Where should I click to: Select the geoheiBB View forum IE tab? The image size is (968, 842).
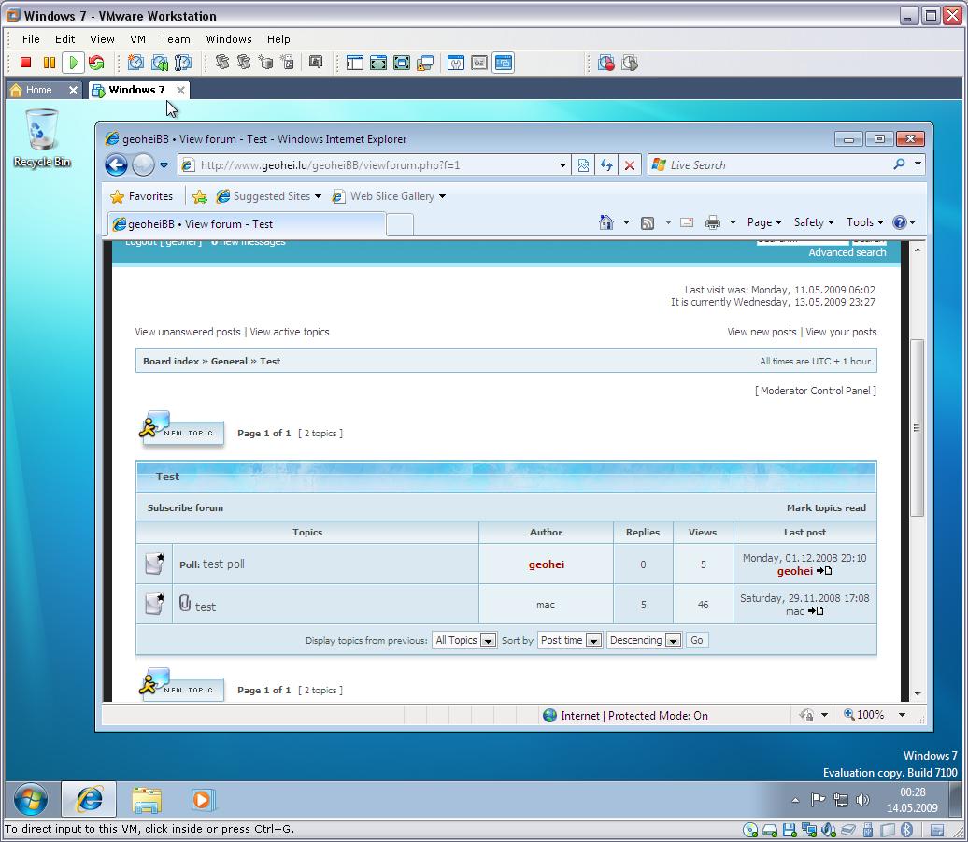[x=247, y=224]
